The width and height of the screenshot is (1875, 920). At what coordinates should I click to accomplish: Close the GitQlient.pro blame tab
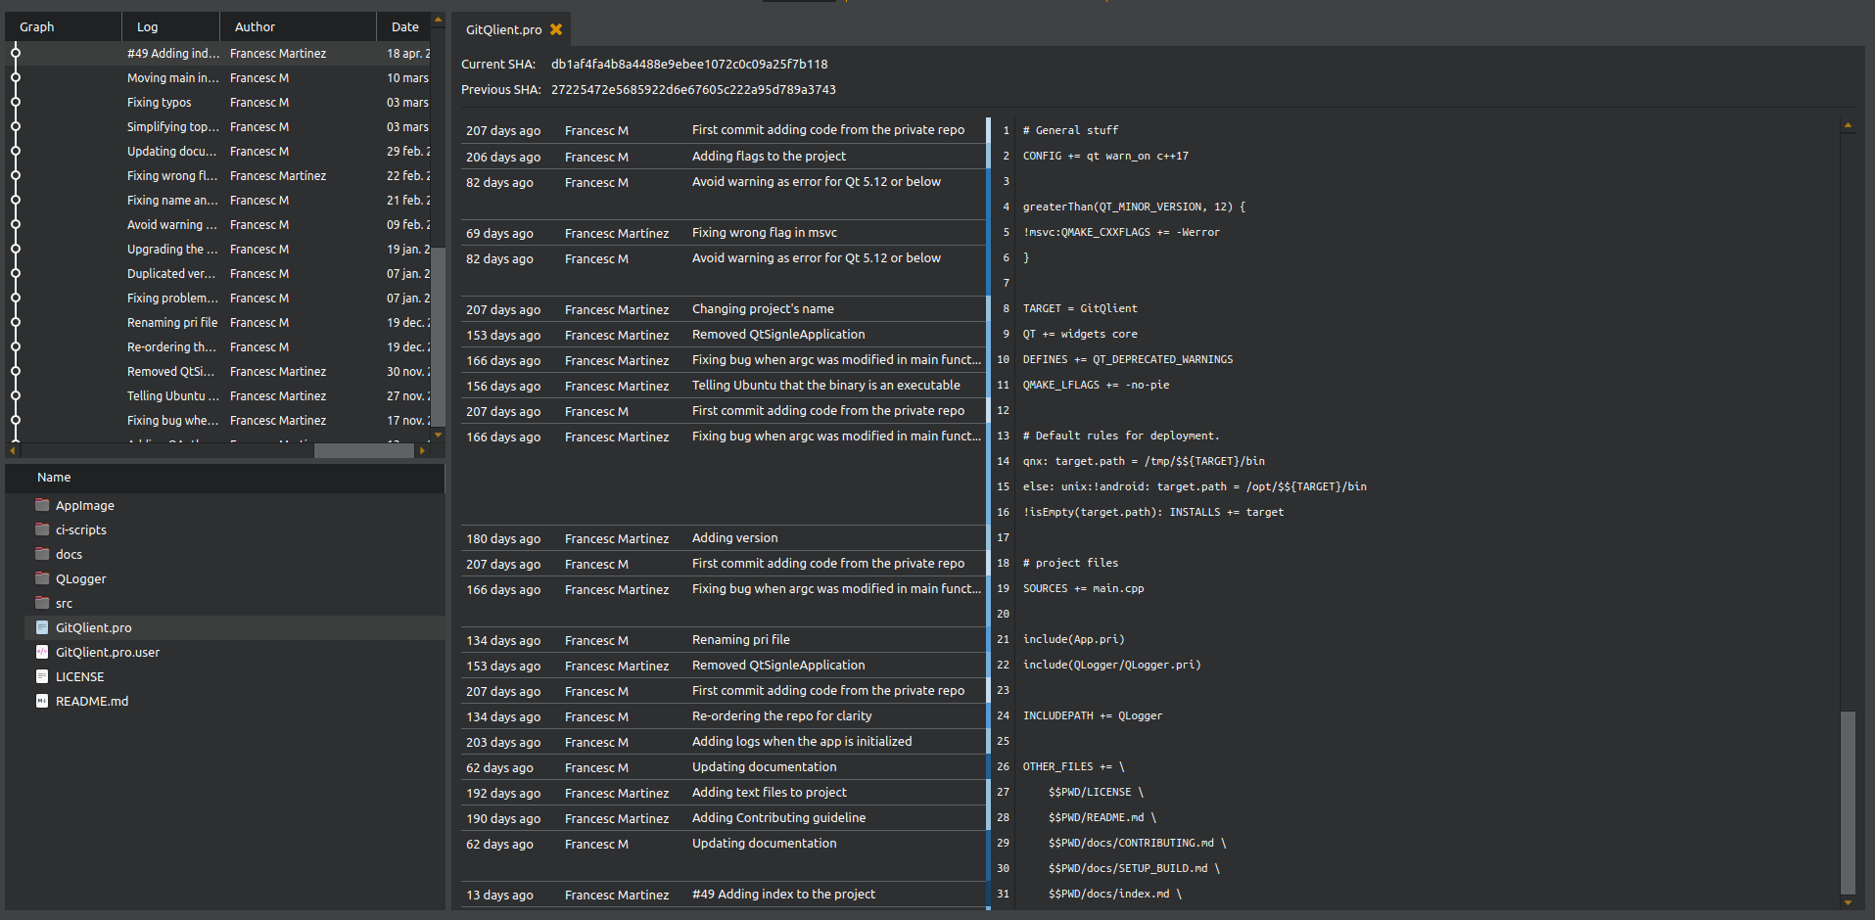click(556, 29)
